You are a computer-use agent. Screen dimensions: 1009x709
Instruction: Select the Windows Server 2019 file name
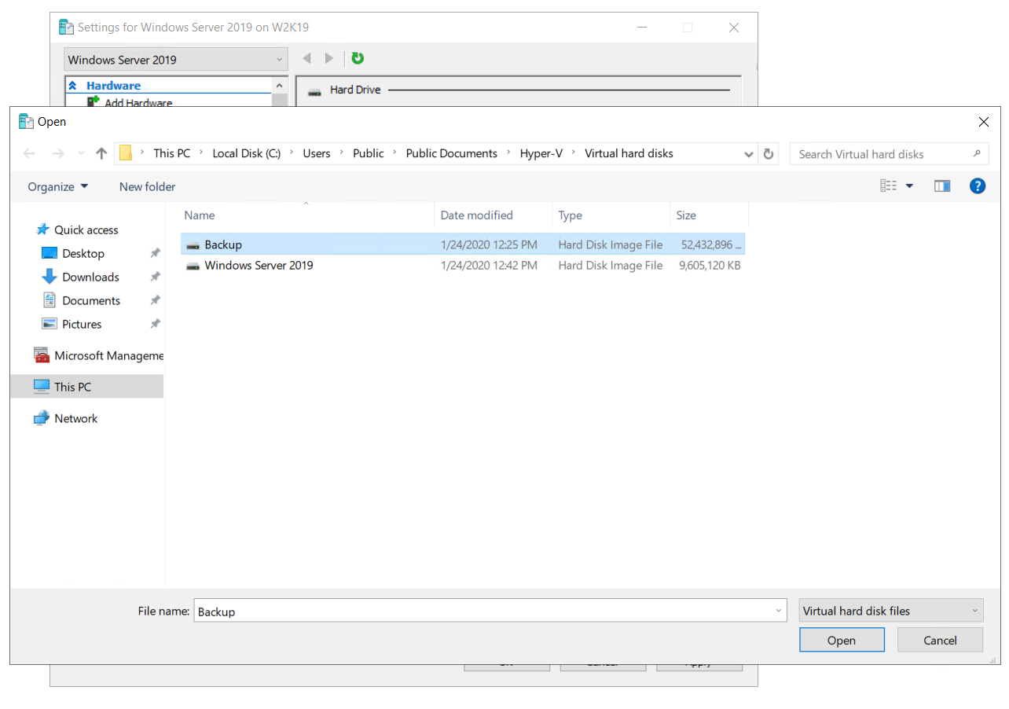259,266
